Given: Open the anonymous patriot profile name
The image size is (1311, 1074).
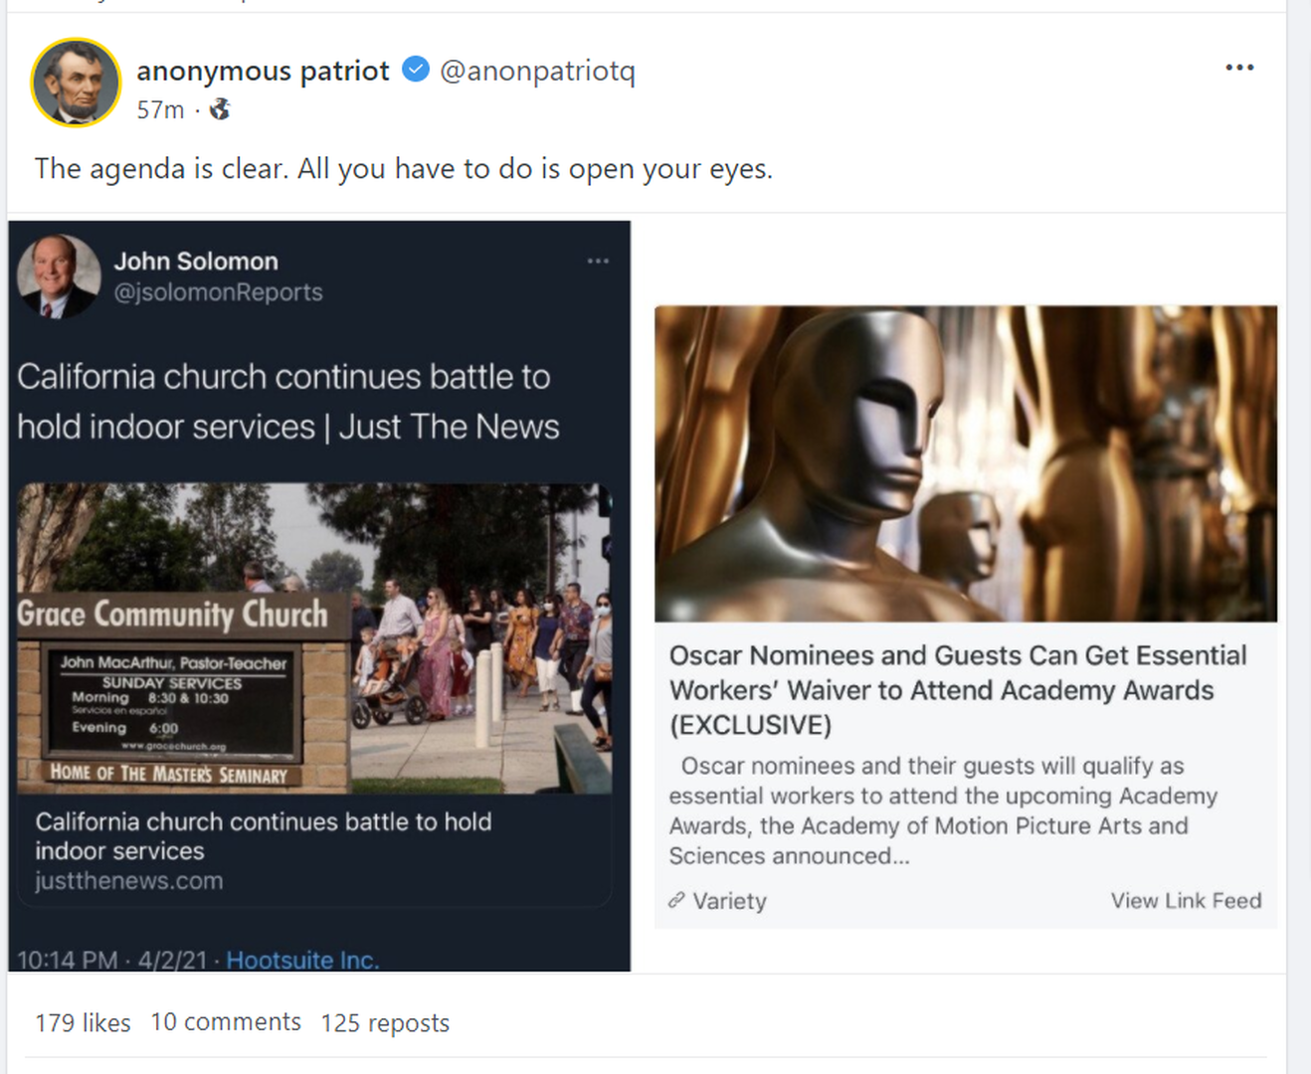Looking at the screenshot, I should coord(263,71).
